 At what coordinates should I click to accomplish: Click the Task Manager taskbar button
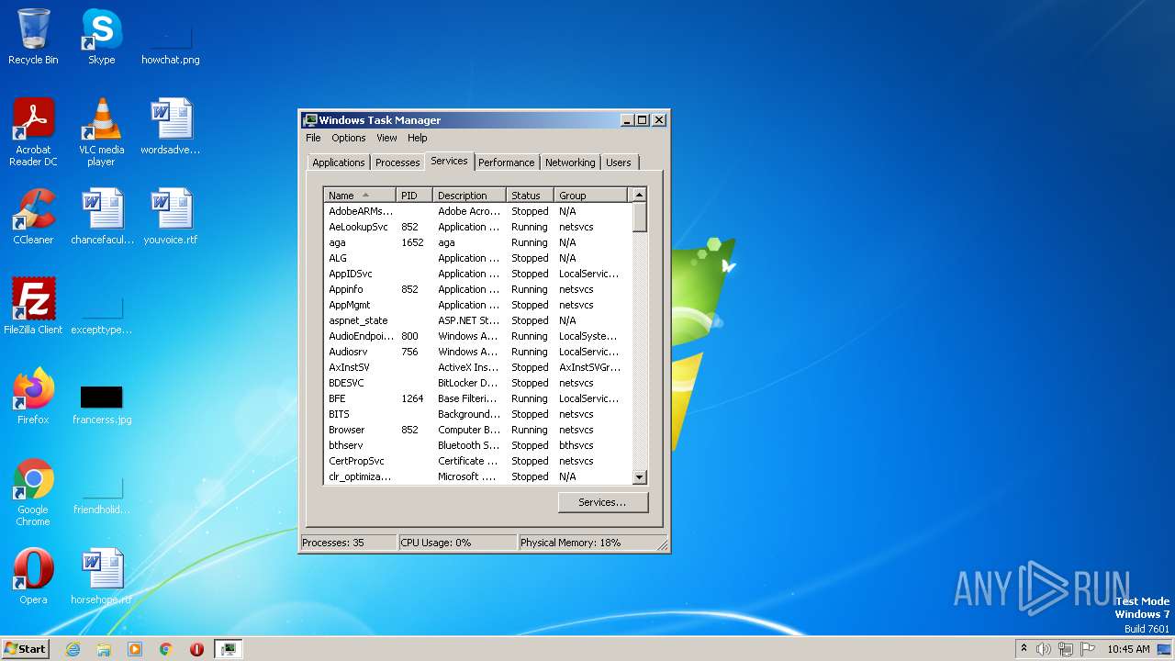pyautogui.click(x=228, y=649)
